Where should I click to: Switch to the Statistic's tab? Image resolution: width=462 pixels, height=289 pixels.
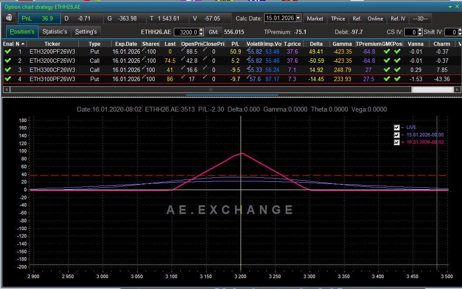pos(55,32)
